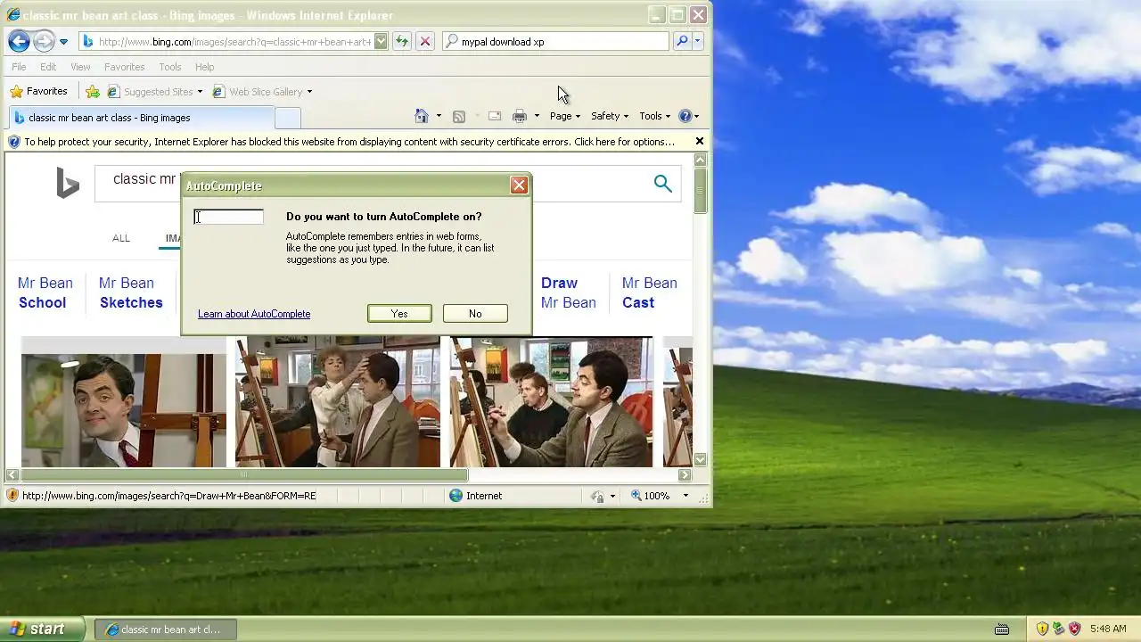Click the Forward navigation arrow
The width and height of the screenshot is (1141, 642).
click(x=44, y=41)
